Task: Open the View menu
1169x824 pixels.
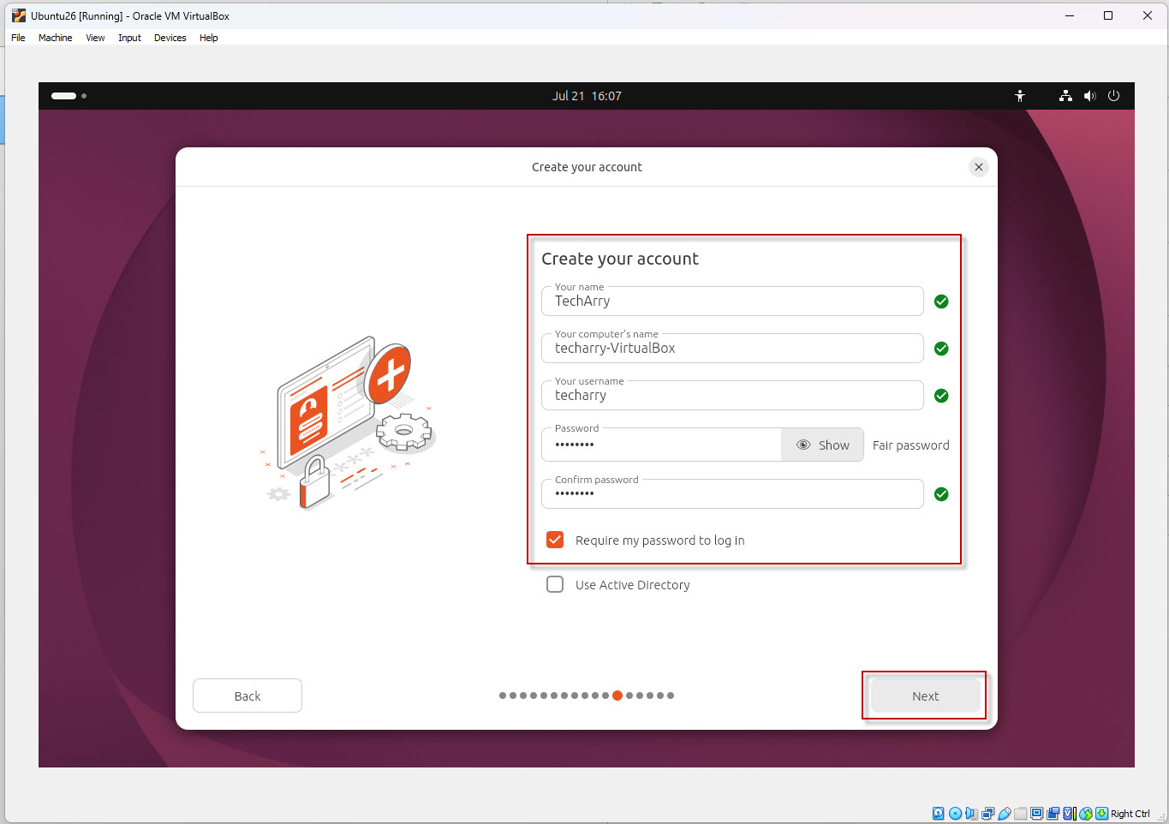Action: click(x=95, y=38)
